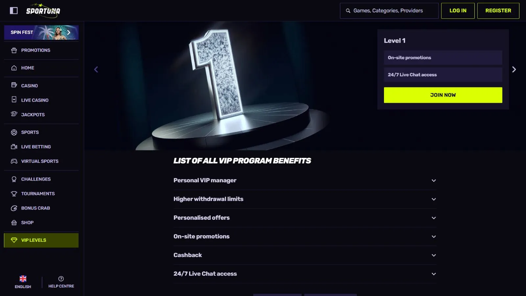The image size is (526, 296).
Task: Expand the Personal VIP manager section
Action: [x=434, y=181]
